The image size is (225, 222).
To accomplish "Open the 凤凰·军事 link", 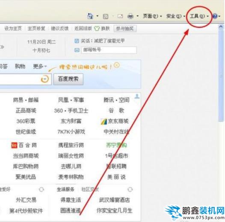I will click(x=71, y=100).
